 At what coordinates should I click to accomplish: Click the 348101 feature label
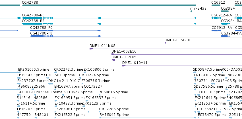[x=42, y=115]
